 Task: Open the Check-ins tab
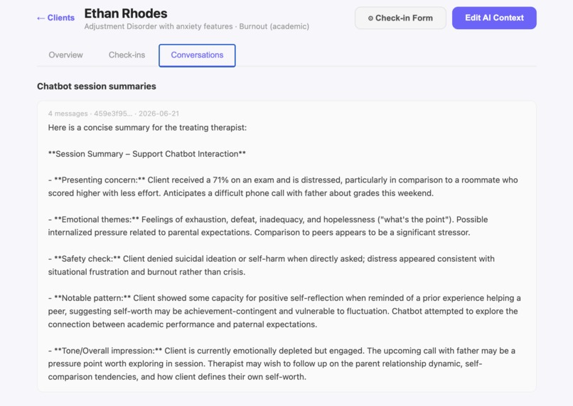pos(127,55)
